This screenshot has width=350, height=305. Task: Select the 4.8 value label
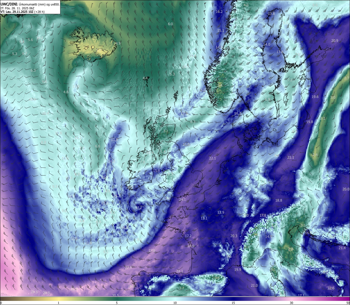[66, 92]
